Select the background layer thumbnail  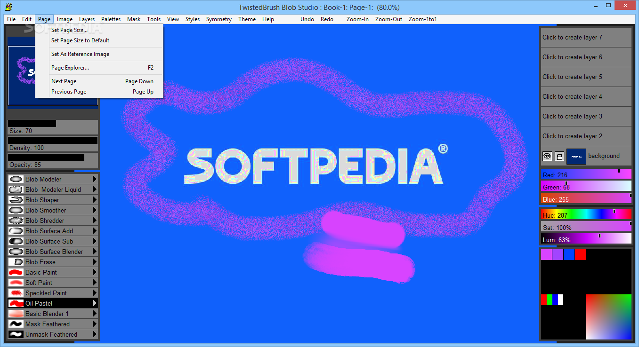pyautogui.click(x=576, y=156)
